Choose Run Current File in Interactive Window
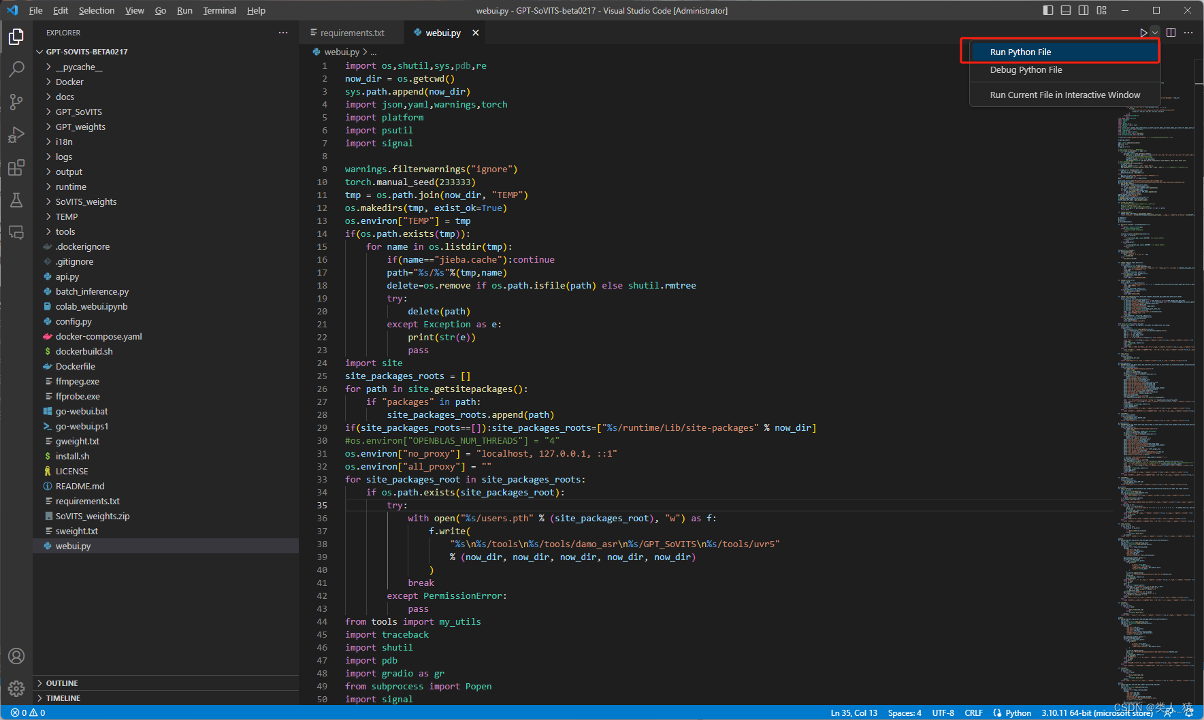Screen dimensions: 1204x720 tap(1064, 95)
